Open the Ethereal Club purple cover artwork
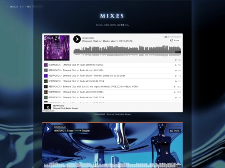Screen dimensions: 225x168 pyautogui.click(x=57, y=48)
